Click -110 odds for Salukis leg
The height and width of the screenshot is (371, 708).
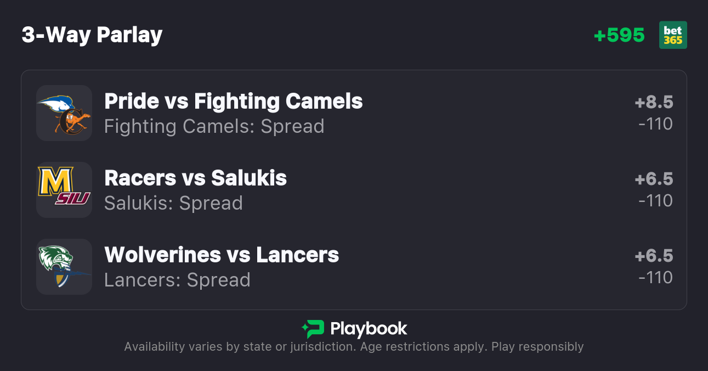655,201
